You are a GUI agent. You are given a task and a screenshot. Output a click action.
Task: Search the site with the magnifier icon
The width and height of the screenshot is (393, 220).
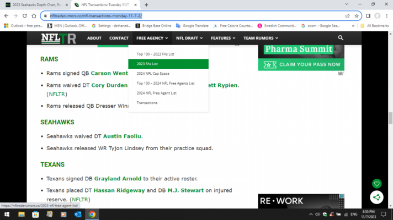point(341,38)
